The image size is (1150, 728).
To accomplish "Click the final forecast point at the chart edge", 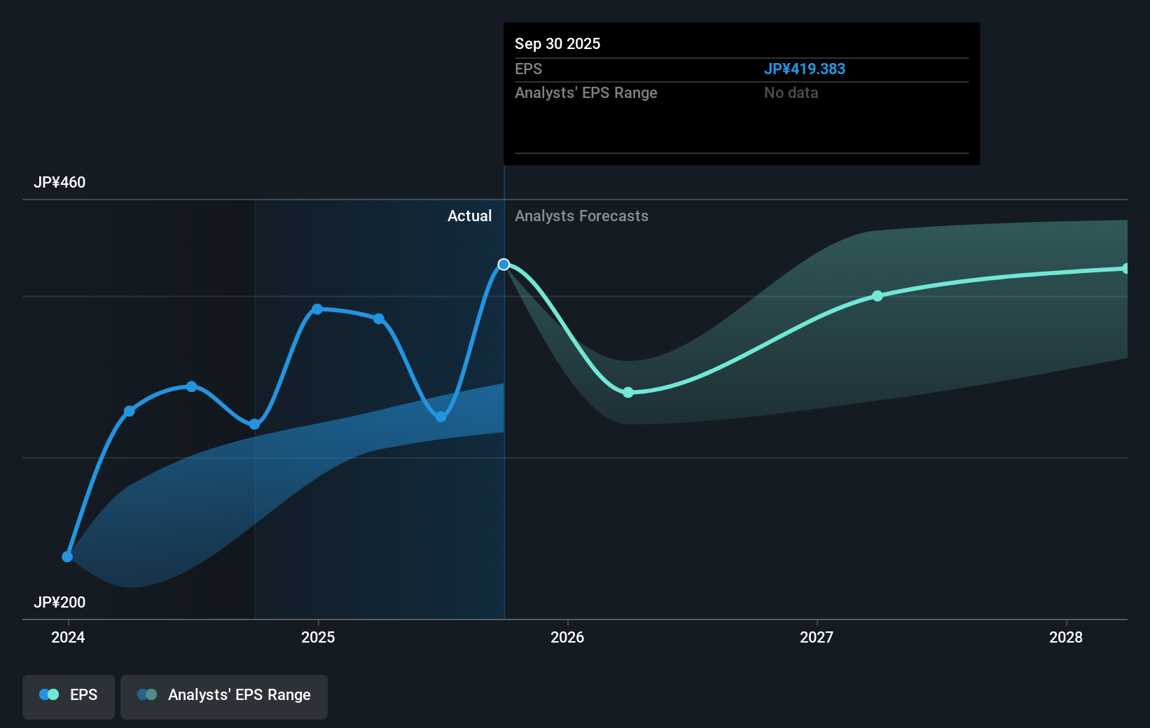I will pos(1125,267).
